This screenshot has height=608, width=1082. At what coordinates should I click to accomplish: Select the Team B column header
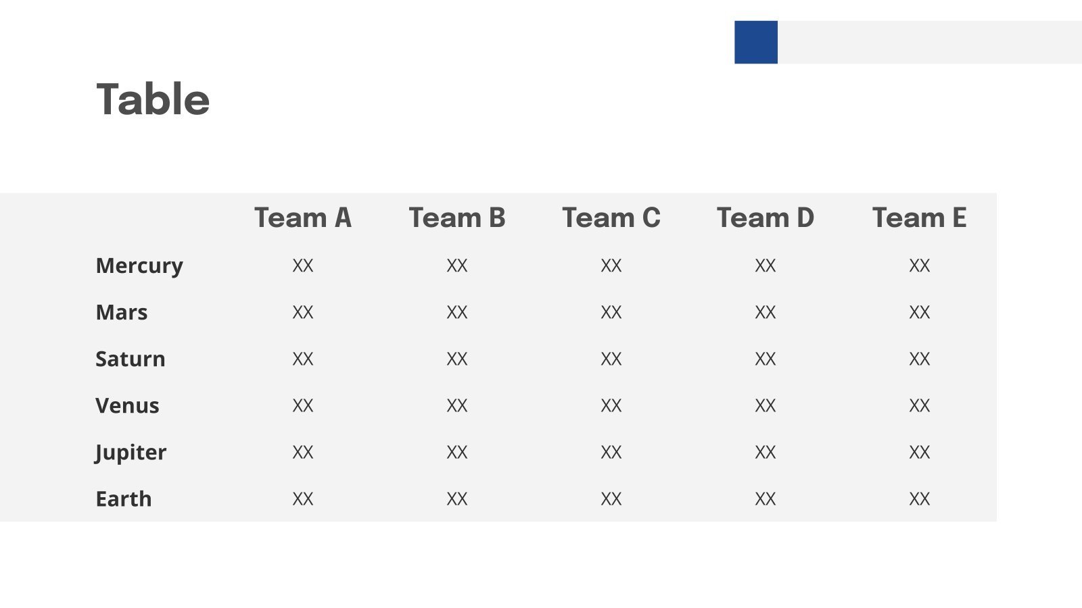[456, 218]
